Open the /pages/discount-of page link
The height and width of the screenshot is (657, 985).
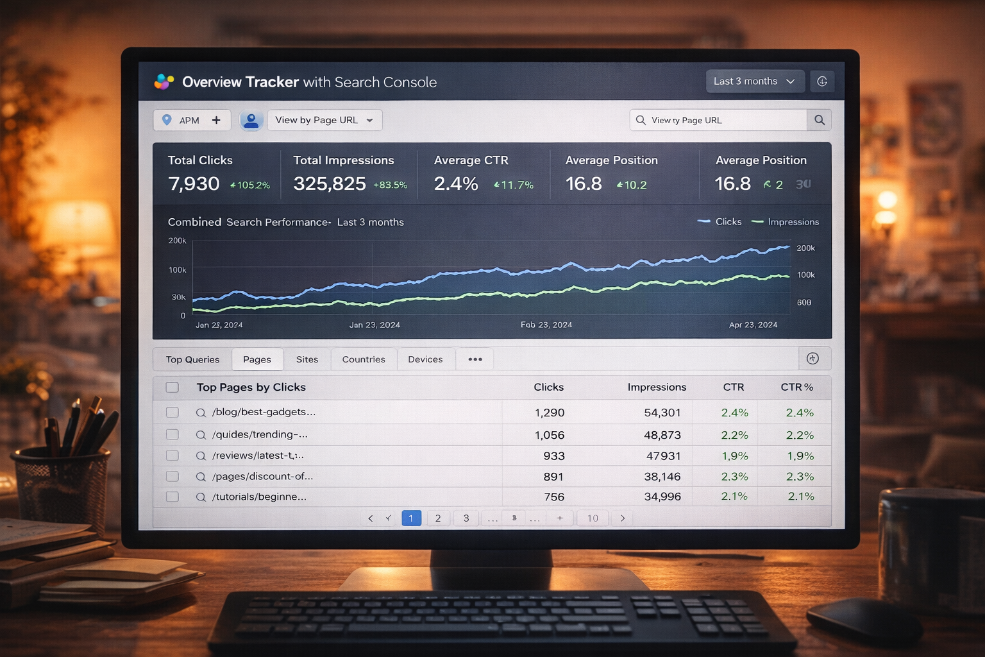tap(263, 477)
